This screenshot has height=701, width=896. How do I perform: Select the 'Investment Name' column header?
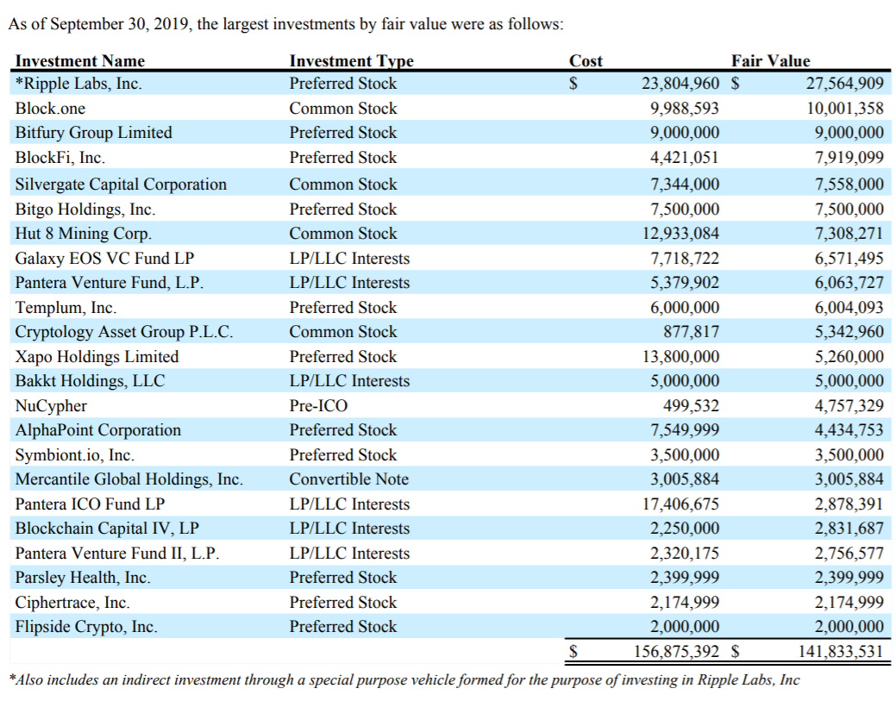[80, 60]
